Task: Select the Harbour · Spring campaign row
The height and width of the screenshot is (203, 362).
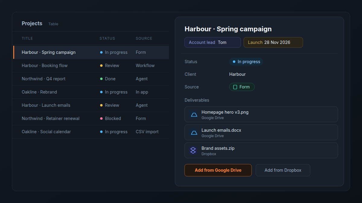Action: (x=91, y=52)
